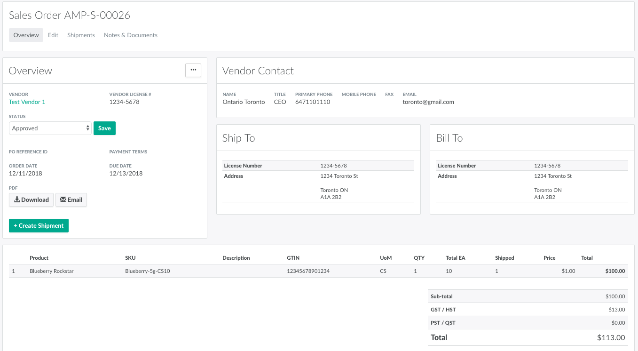638x351 pixels.
Task: Click the primary phone 6471101110
Action: 312,102
